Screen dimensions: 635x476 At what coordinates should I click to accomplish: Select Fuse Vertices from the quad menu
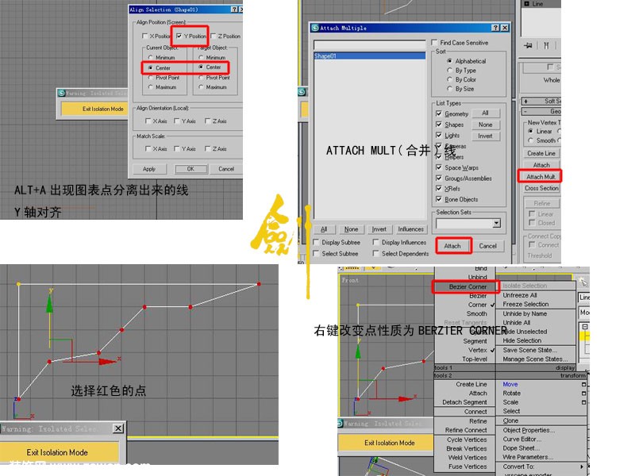(468, 466)
